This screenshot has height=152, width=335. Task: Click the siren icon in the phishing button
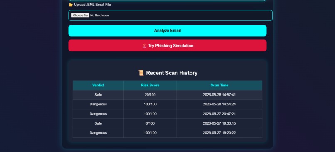(144, 45)
